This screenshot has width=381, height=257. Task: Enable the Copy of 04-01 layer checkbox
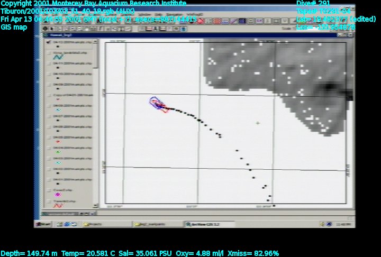pyautogui.click(x=49, y=95)
